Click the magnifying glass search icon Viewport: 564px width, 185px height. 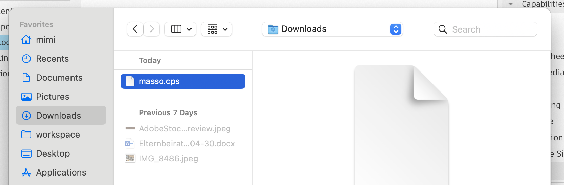click(443, 29)
